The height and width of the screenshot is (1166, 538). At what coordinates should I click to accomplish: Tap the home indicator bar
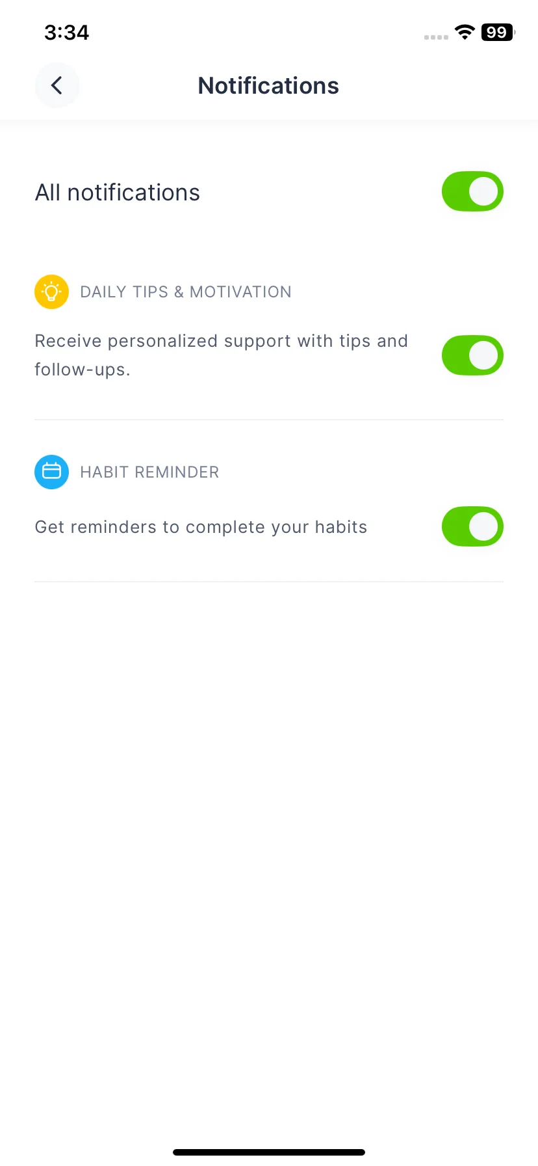[x=269, y=1152]
